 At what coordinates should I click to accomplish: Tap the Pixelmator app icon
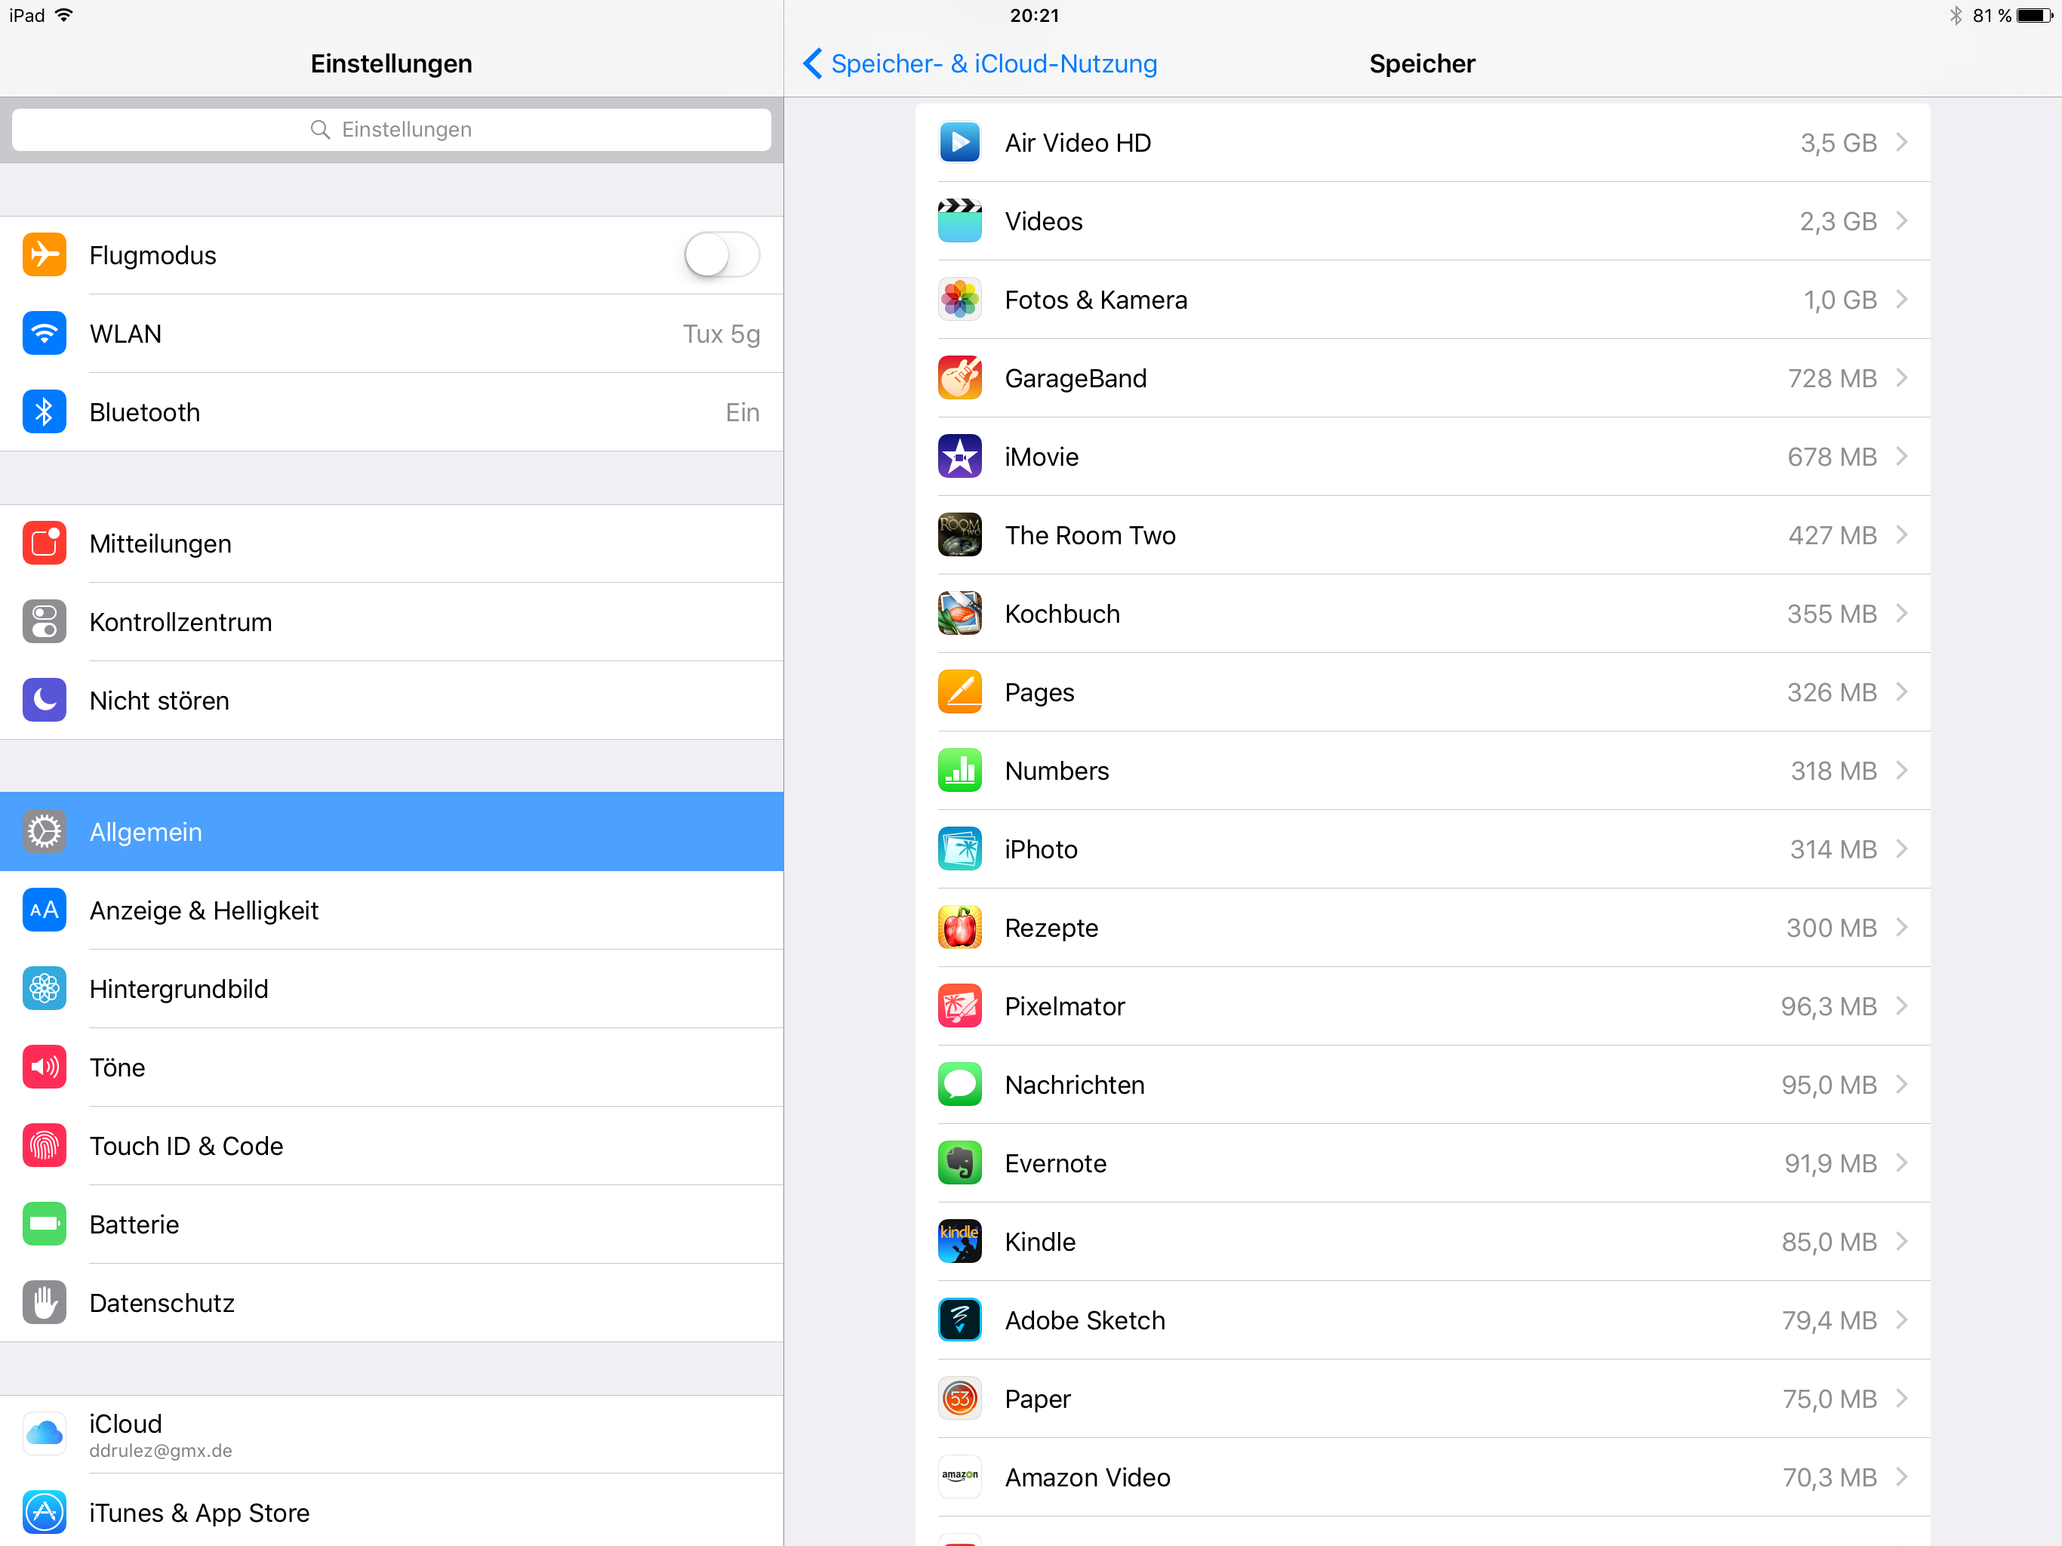pyautogui.click(x=959, y=1006)
